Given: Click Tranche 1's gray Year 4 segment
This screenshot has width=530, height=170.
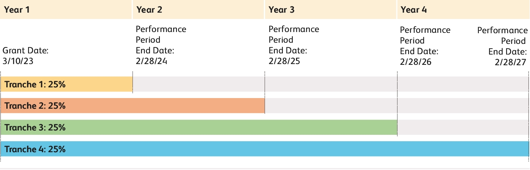Looking at the screenshot, I should pos(463,84).
